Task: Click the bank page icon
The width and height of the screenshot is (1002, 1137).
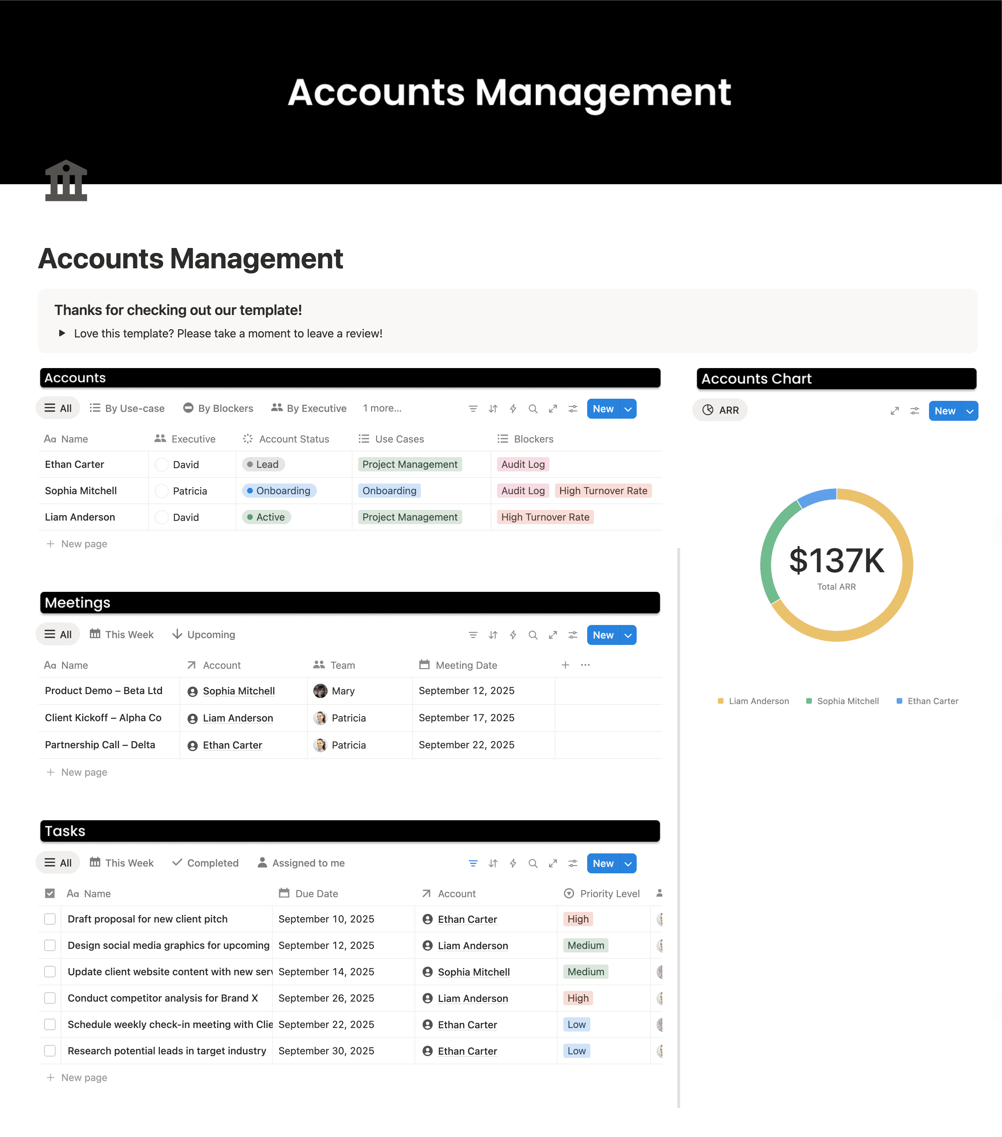Action: point(66,181)
